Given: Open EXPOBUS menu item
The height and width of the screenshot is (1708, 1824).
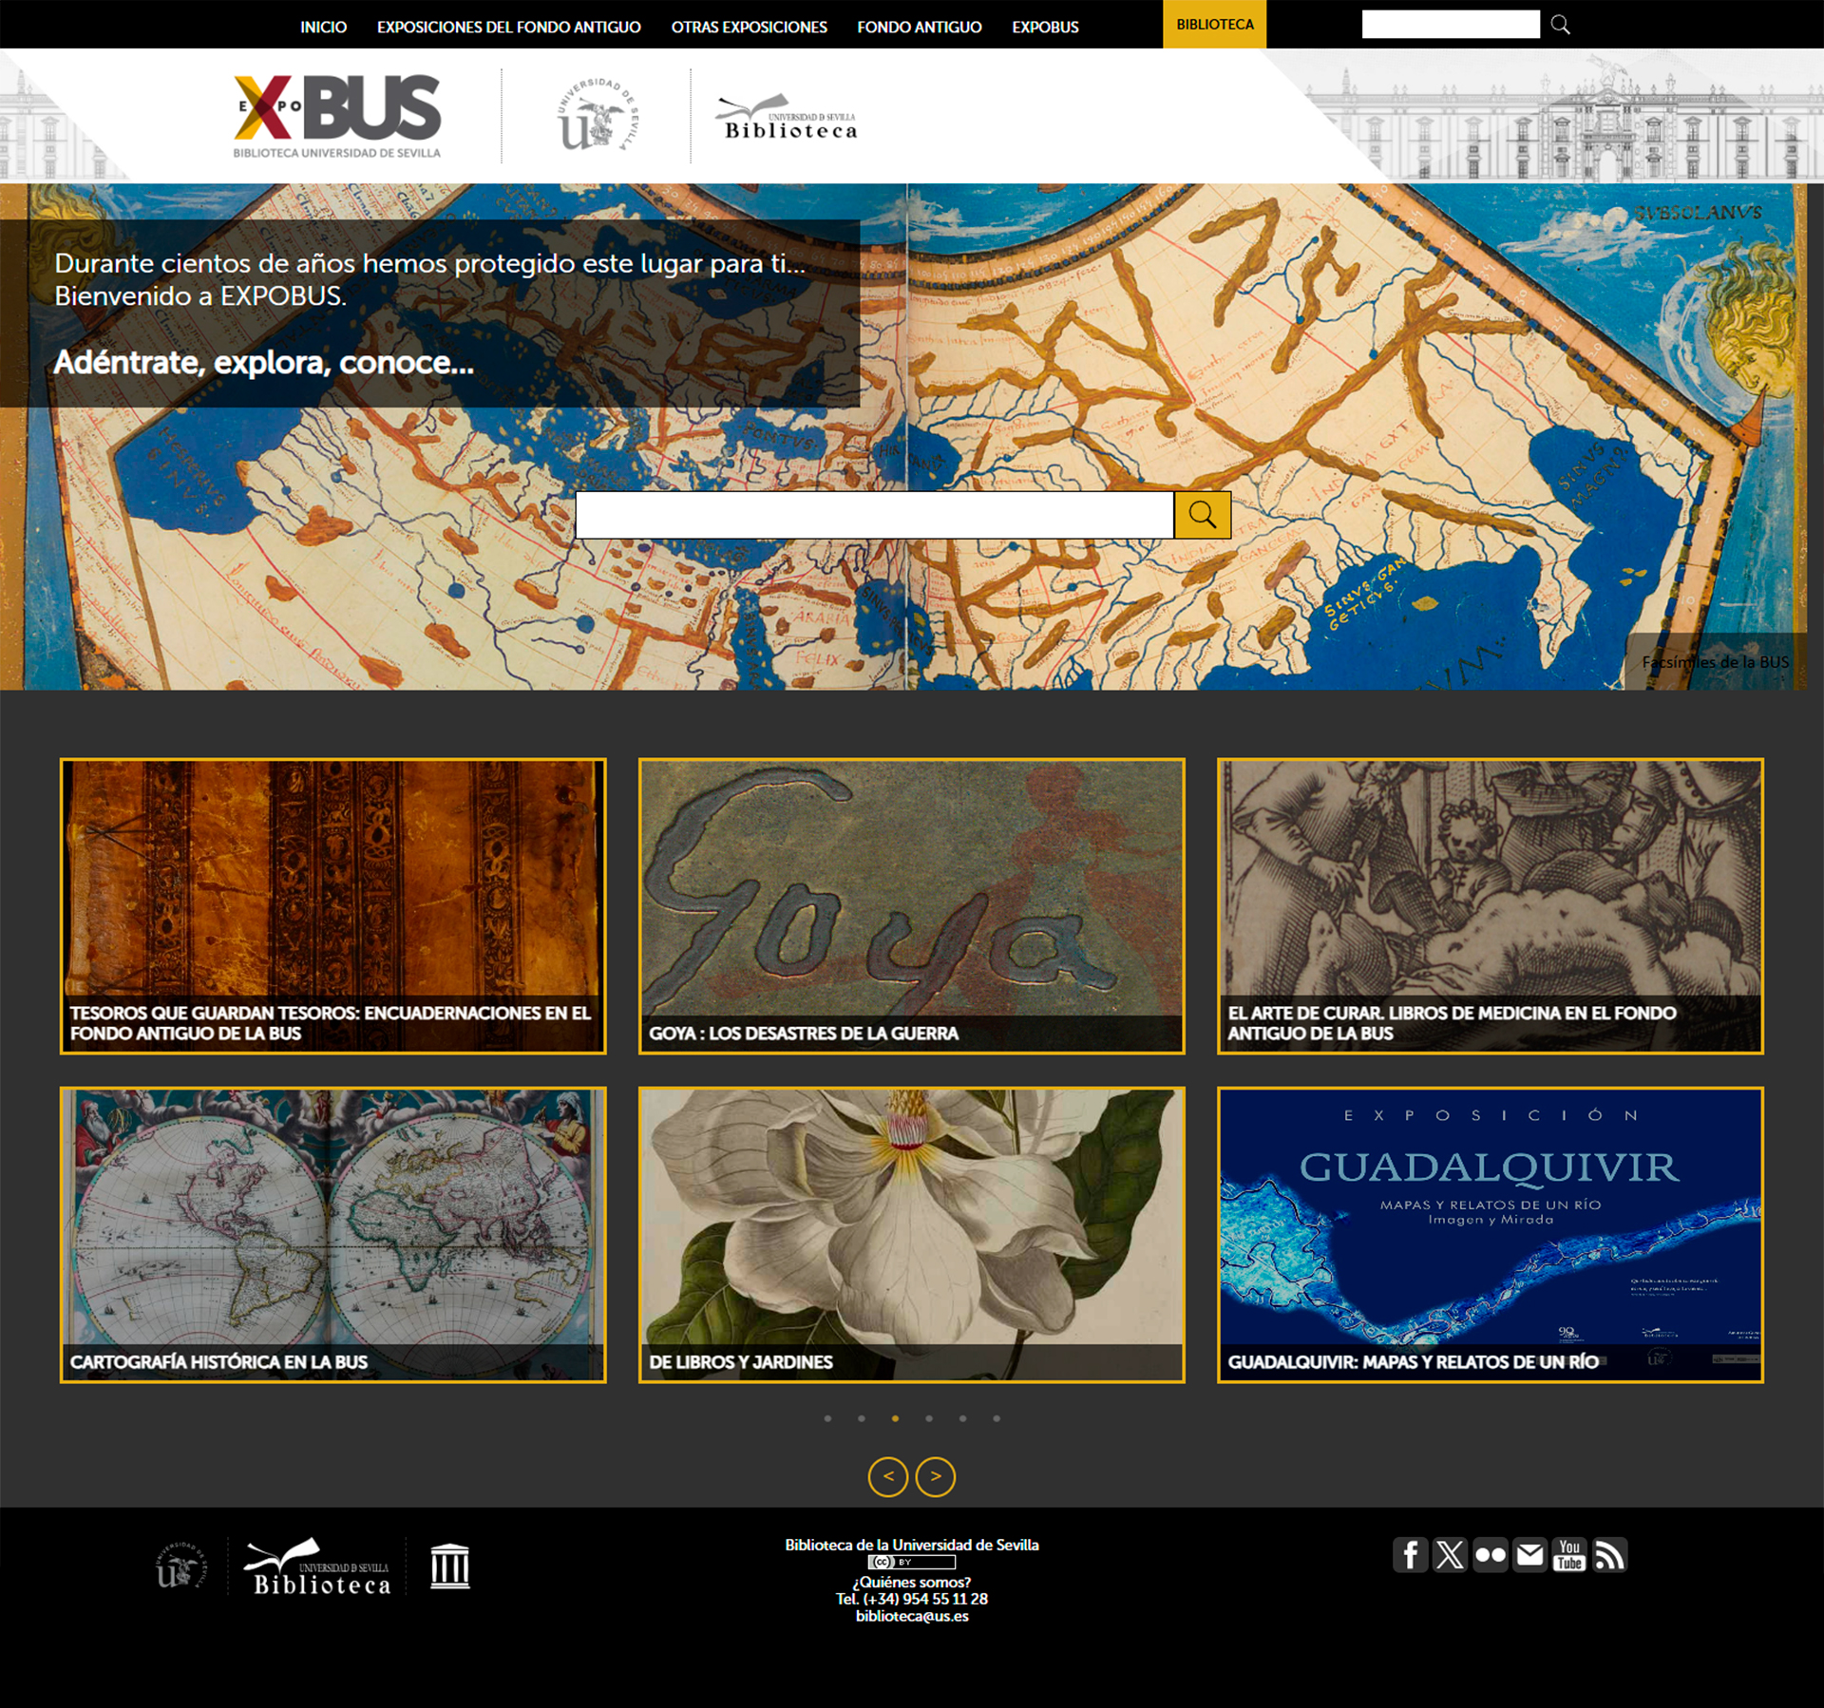Looking at the screenshot, I should tap(1045, 27).
